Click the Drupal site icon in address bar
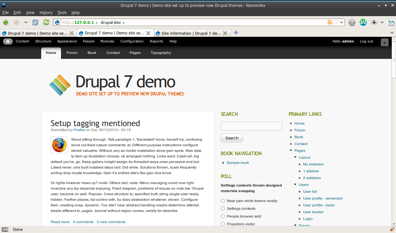 coord(57,22)
